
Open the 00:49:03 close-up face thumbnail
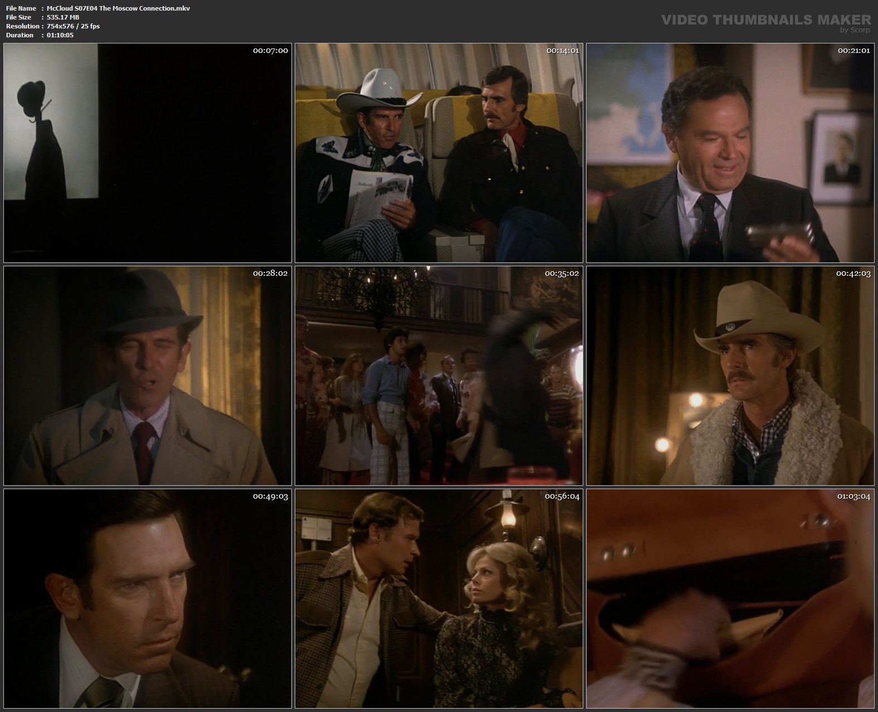coord(148,598)
